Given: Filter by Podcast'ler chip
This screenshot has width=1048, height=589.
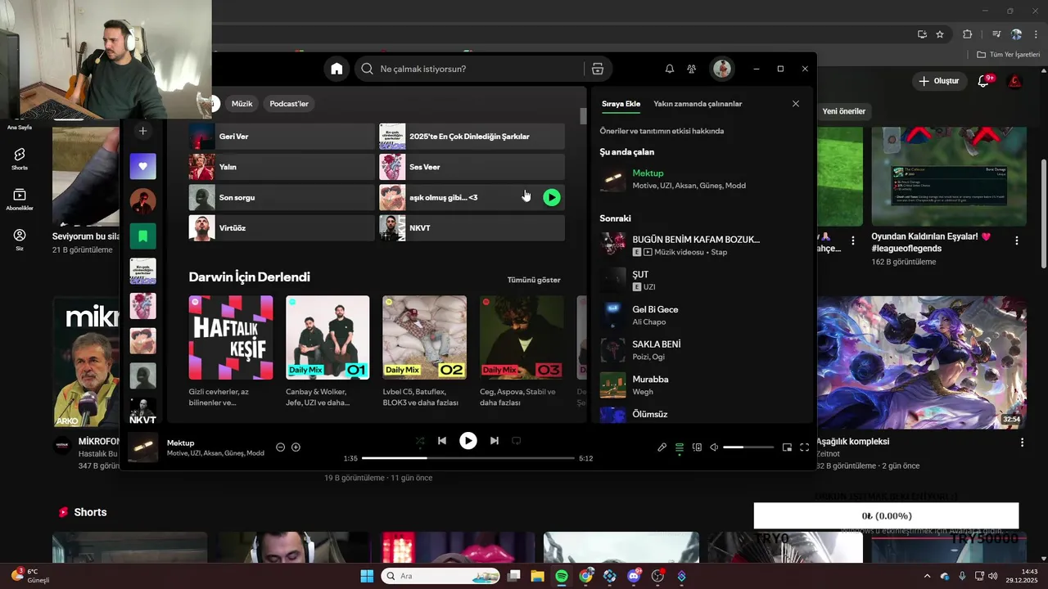Looking at the screenshot, I should (x=289, y=104).
